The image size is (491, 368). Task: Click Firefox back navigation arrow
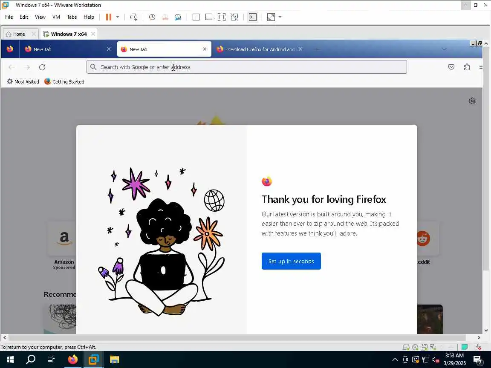[x=12, y=67]
